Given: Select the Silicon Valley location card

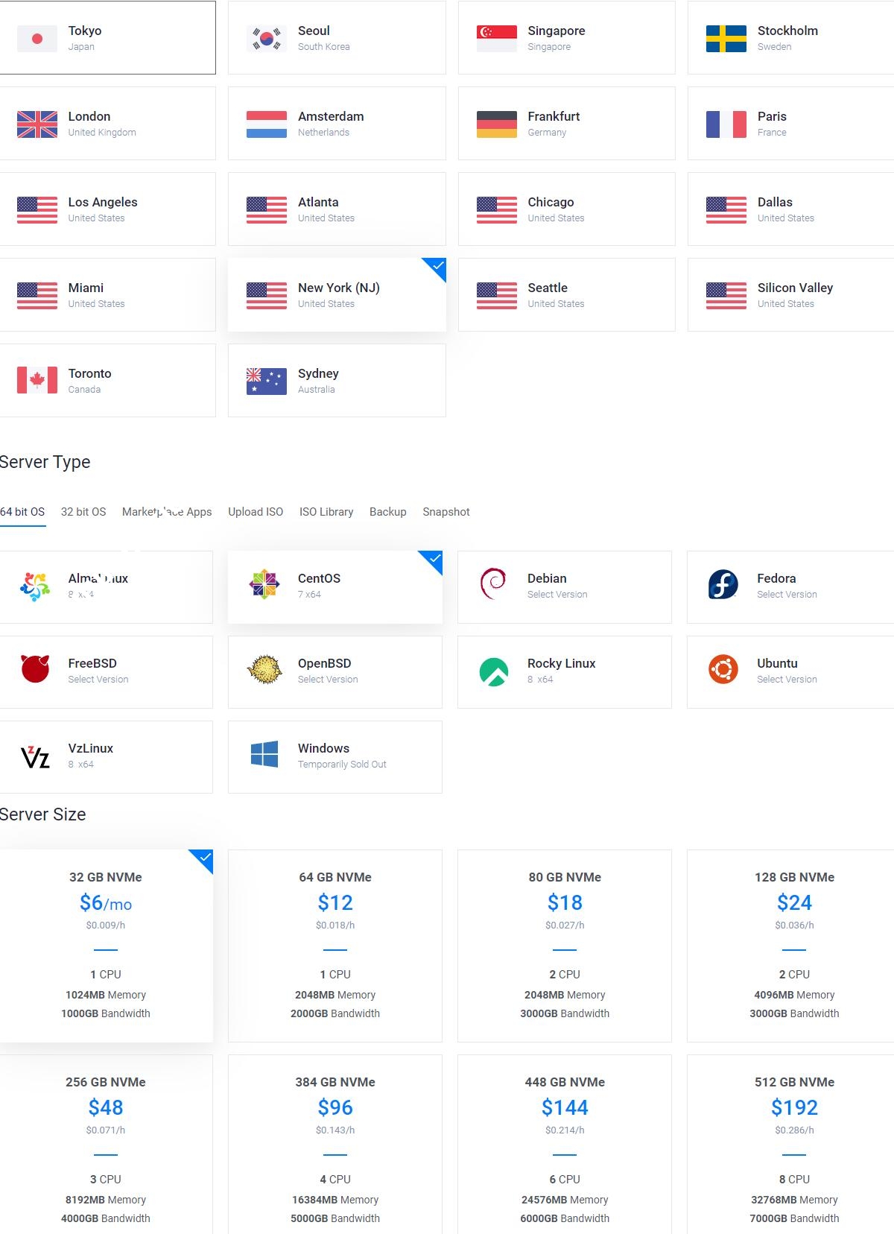Looking at the screenshot, I should click(x=790, y=295).
